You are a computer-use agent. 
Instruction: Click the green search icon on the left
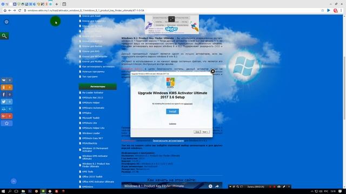pos(4,36)
